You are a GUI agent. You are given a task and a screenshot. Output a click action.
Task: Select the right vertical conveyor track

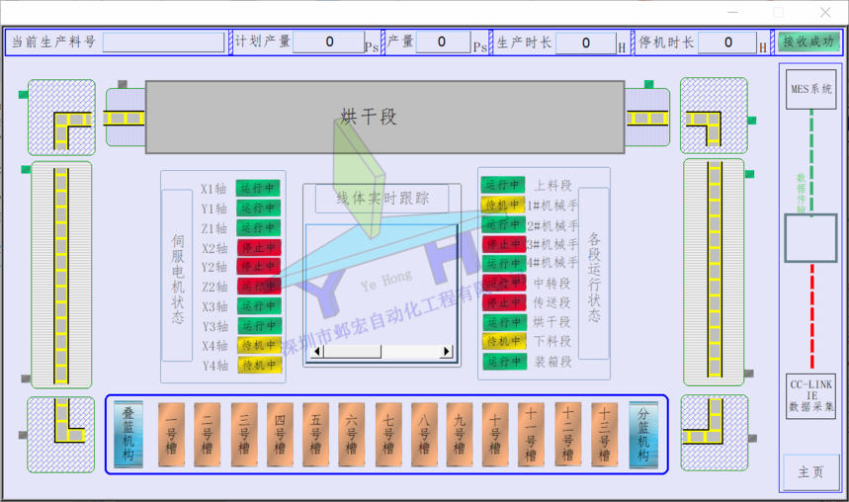pyautogui.click(x=714, y=273)
